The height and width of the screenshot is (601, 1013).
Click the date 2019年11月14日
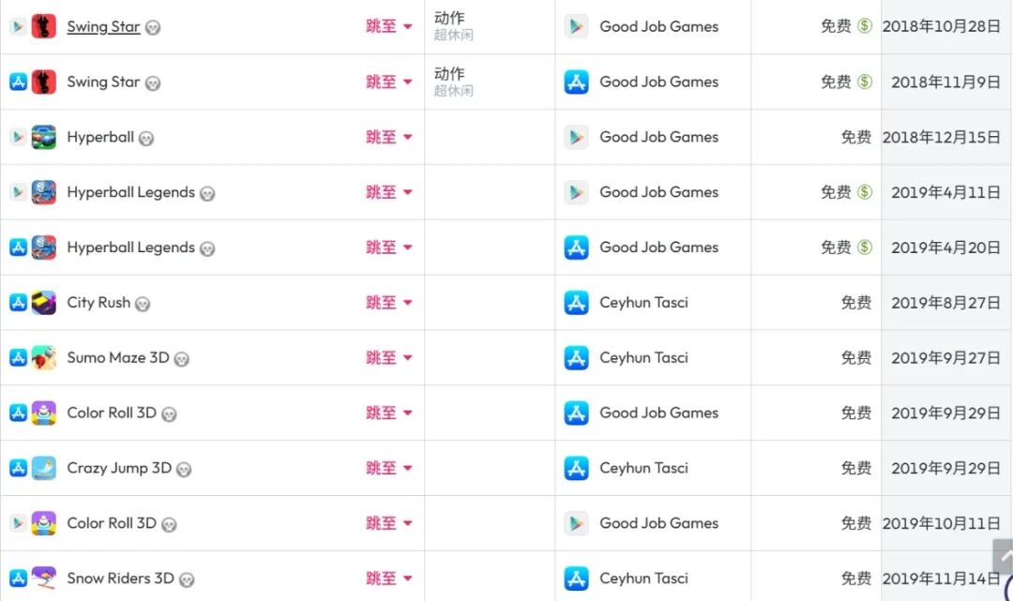point(942,578)
